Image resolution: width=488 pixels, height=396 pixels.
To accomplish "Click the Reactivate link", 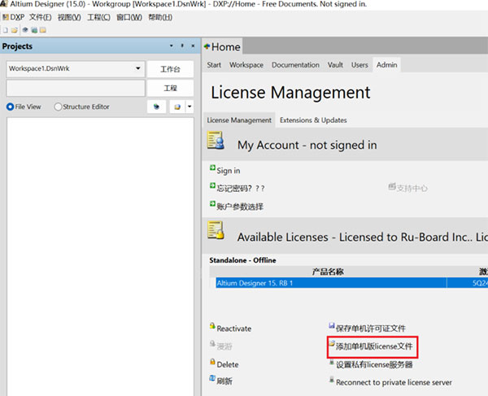I will (x=233, y=329).
